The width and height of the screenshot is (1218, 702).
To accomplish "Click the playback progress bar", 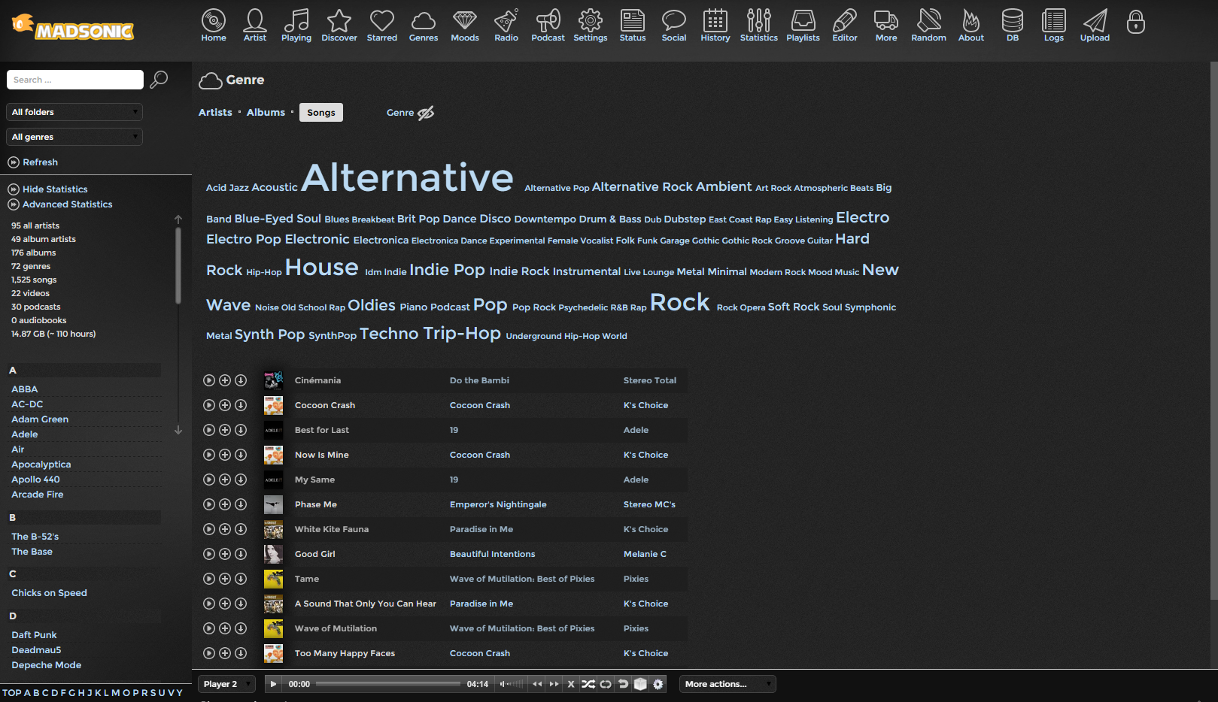I will pyautogui.click(x=388, y=684).
